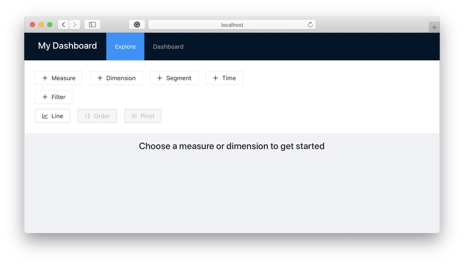Add a Time dimension
Screen dimensions: 464x265
[224, 78]
